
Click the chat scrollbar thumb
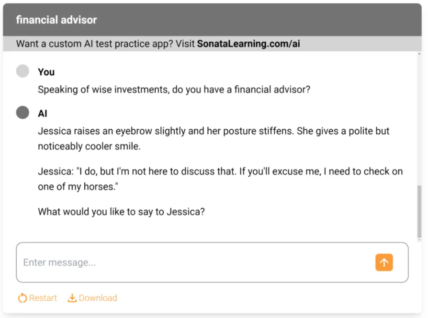pos(420,212)
